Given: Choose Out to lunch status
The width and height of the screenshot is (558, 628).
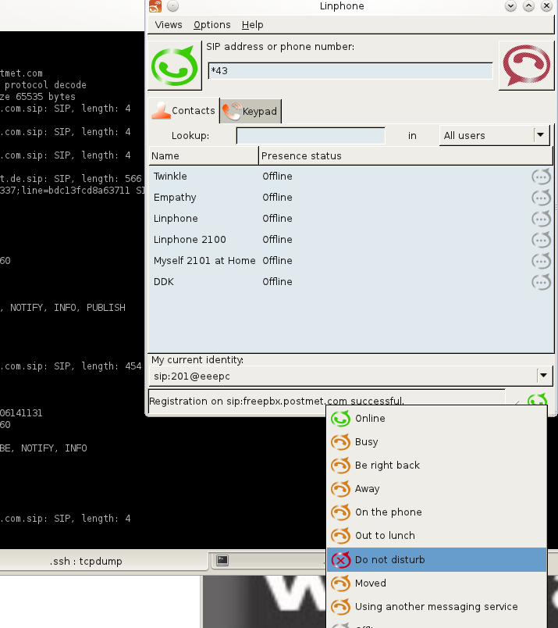Looking at the screenshot, I should 385,536.
